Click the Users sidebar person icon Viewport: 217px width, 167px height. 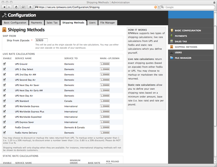click(171, 52)
